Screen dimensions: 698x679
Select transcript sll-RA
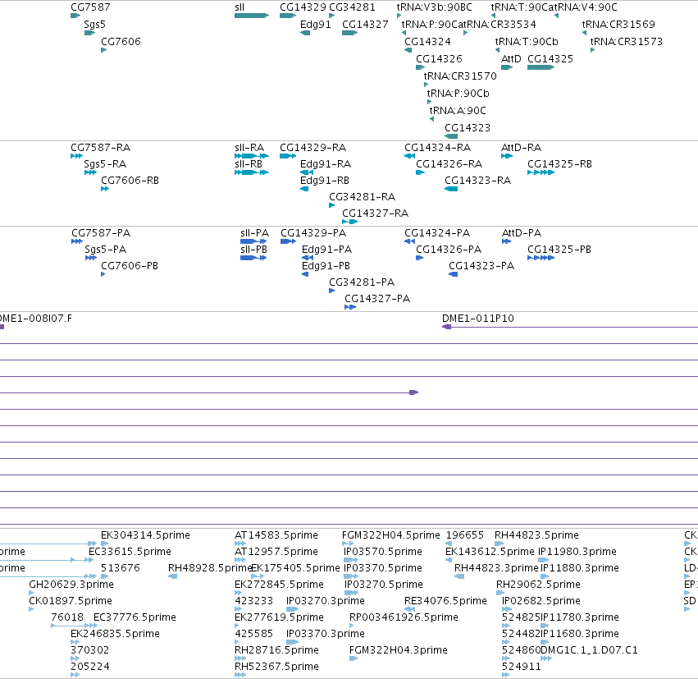[249, 148]
